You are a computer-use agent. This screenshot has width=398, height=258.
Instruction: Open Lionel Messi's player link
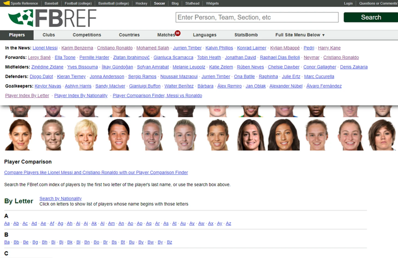(45, 48)
